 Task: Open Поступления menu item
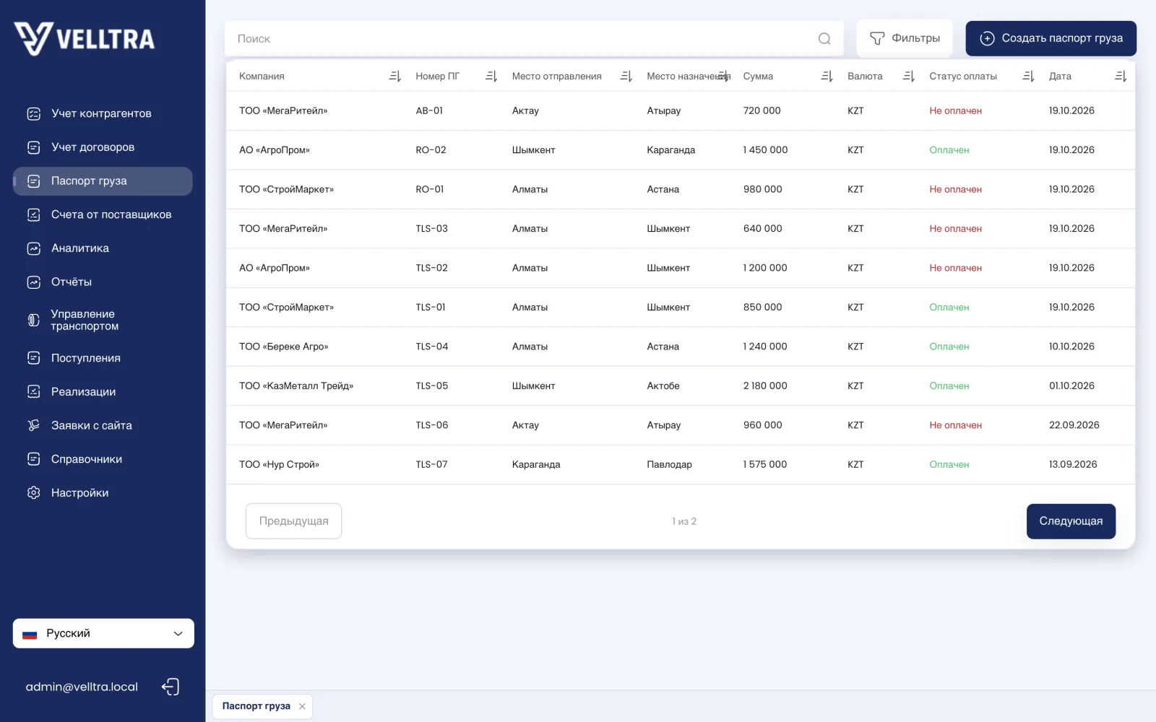click(x=103, y=358)
